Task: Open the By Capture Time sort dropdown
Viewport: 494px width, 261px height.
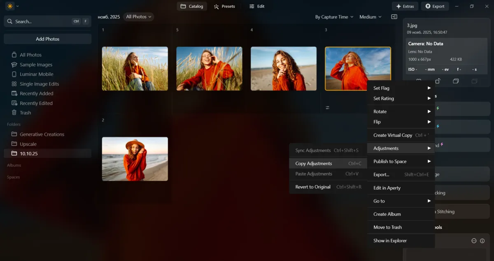Action: point(334,17)
